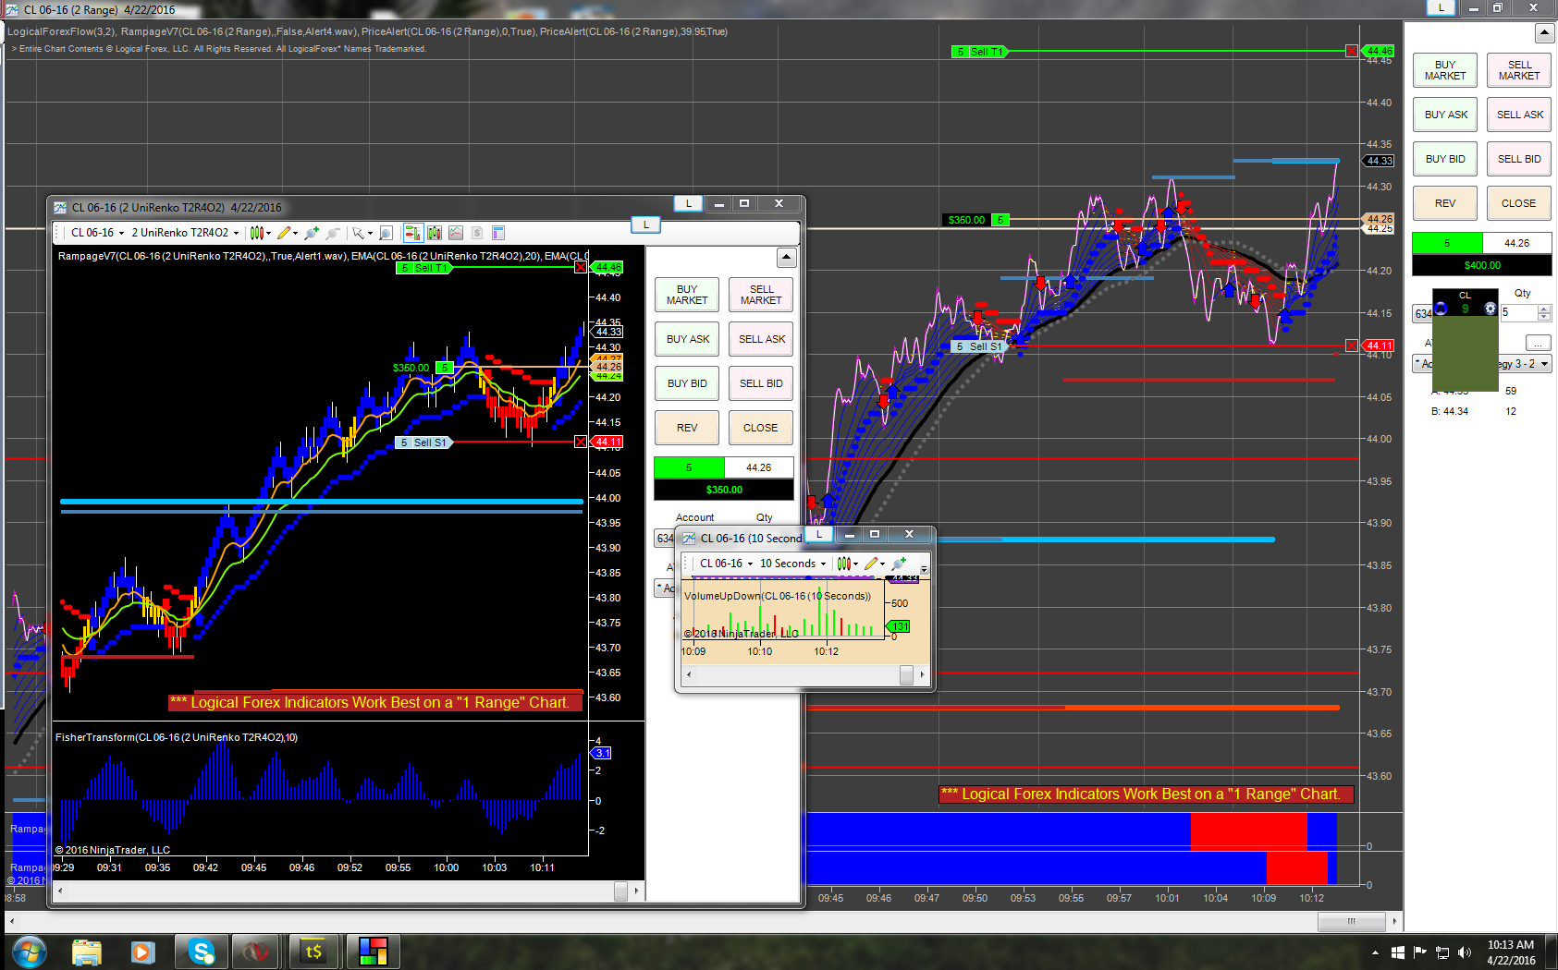Click the Sell S1 order marker in UniRenko chart
The height and width of the screenshot is (970, 1558).
424,443
